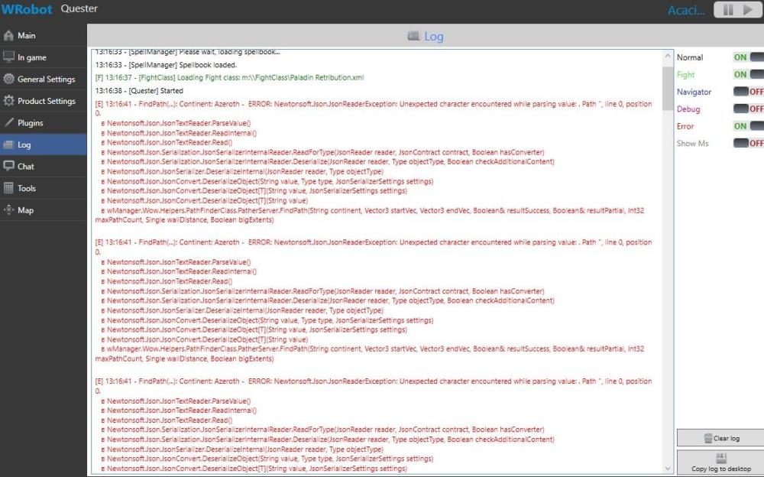Open the Chat speech bubble icon
This screenshot has width=764, height=477.
pos(8,166)
